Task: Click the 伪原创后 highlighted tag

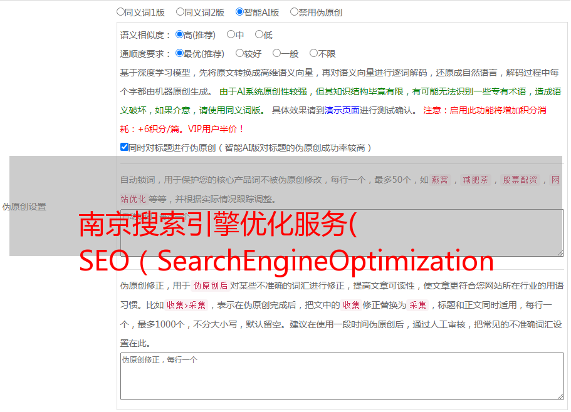Action: click(211, 286)
